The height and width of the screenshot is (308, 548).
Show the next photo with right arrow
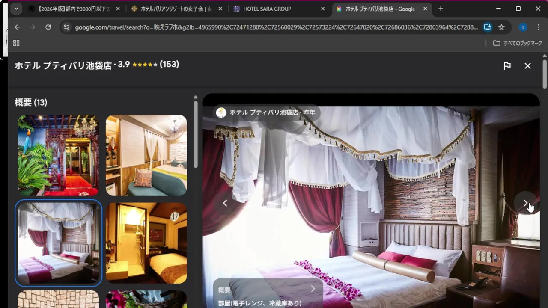[525, 203]
